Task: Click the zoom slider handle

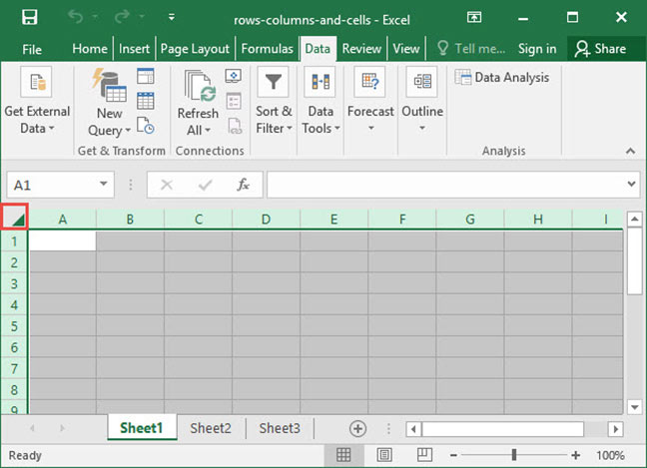Action: pos(514,455)
